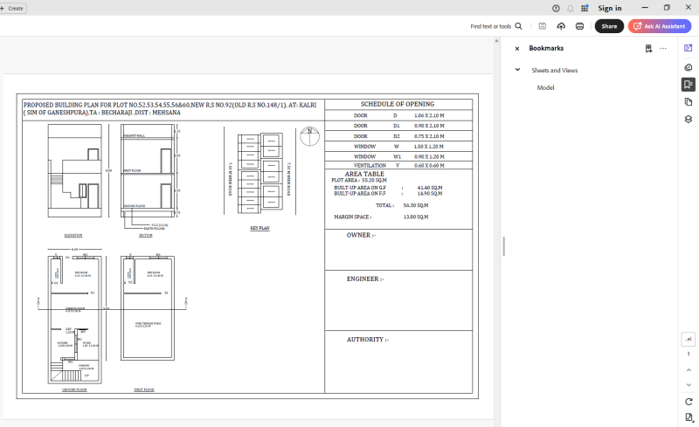Click the print icon
The image size is (699, 427).
pos(579,26)
